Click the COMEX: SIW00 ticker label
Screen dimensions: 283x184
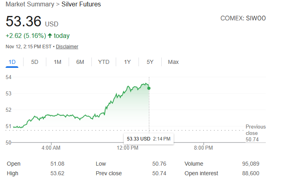[243, 18]
